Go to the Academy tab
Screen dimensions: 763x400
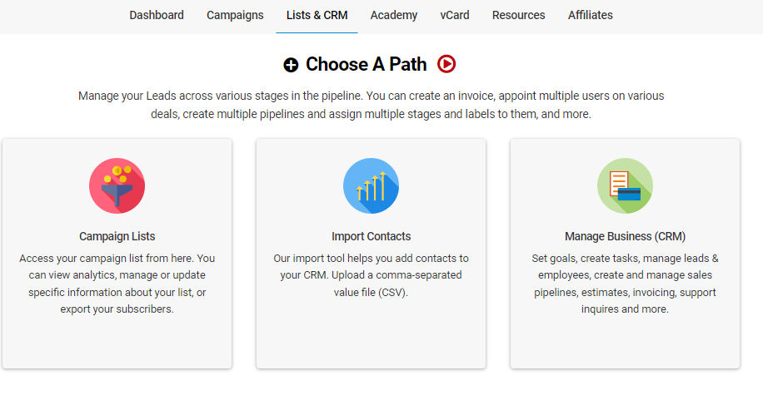coord(394,16)
